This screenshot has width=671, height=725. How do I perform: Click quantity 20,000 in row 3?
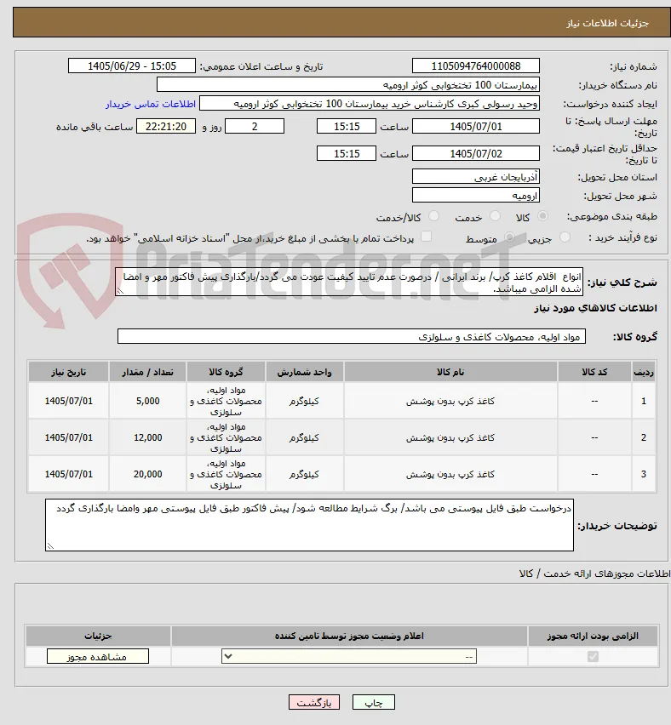147,474
